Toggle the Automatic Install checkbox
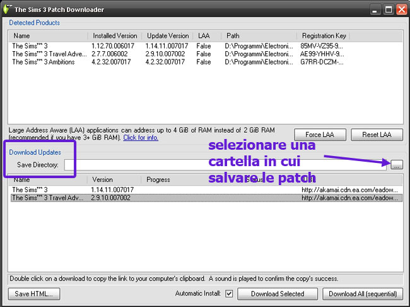 (x=229, y=294)
